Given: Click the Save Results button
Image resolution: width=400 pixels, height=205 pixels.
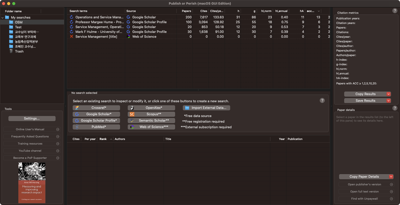Looking at the screenshot, I should (x=365, y=101).
